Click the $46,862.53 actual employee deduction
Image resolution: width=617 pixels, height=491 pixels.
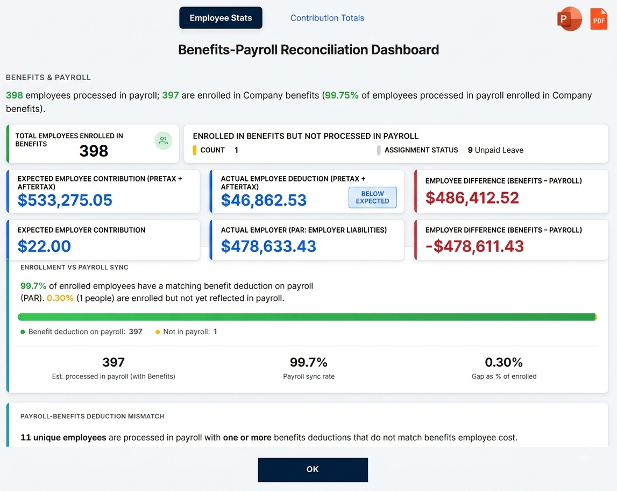pos(264,200)
